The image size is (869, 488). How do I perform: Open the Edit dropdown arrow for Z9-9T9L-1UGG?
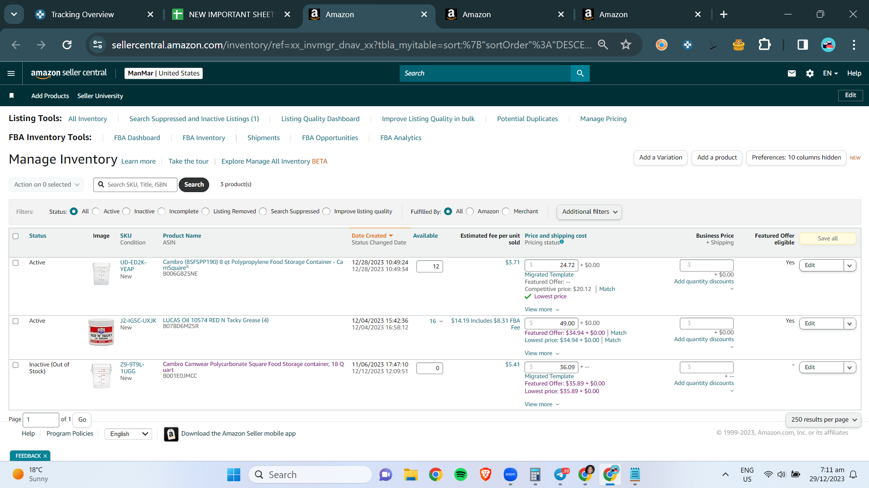pos(850,367)
